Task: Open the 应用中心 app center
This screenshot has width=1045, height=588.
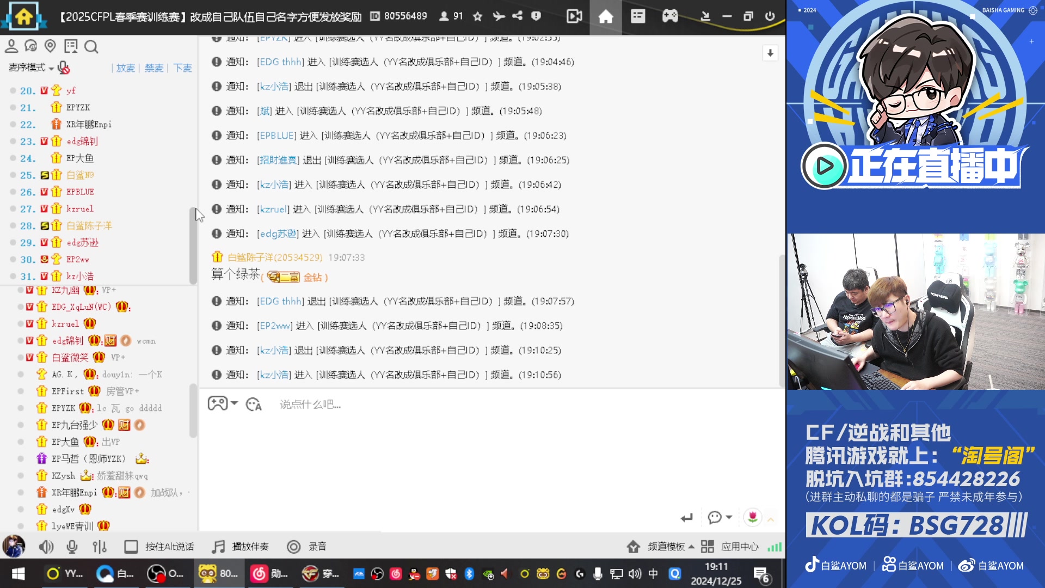Action: point(730,547)
